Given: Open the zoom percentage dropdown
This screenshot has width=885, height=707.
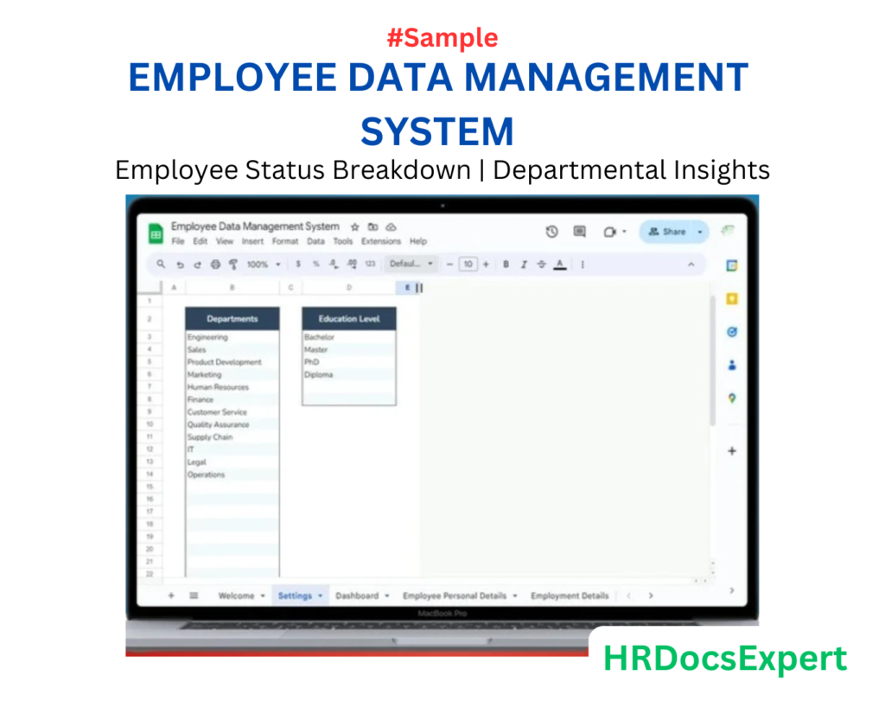Looking at the screenshot, I should tap(264, 264).
